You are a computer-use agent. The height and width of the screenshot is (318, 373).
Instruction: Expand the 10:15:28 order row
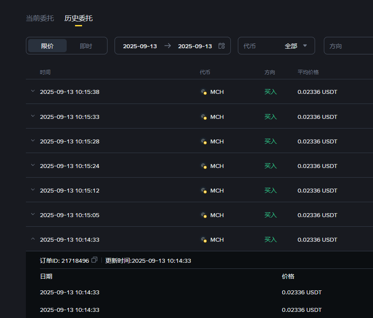(x=33, y=140)
